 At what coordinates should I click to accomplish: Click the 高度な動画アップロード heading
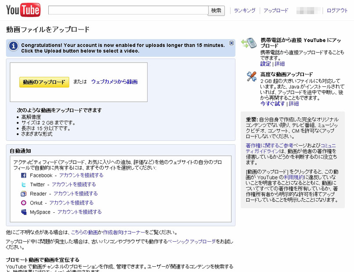tap(286, 75)
